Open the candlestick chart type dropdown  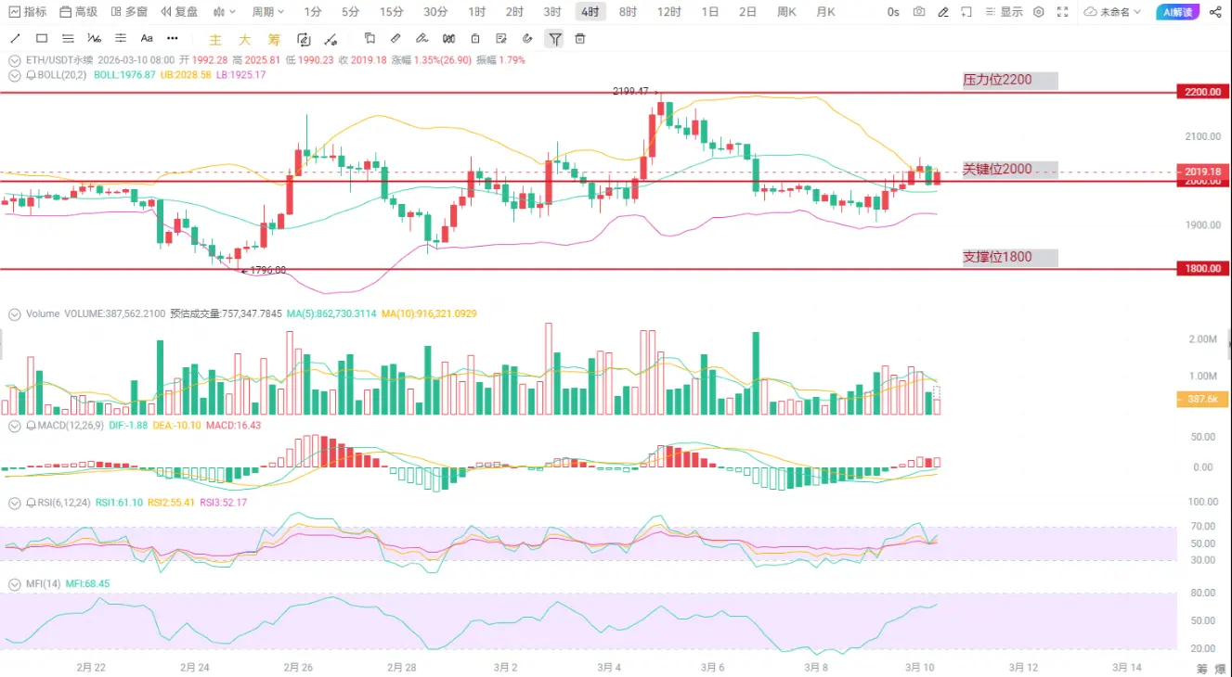point(224,12)
